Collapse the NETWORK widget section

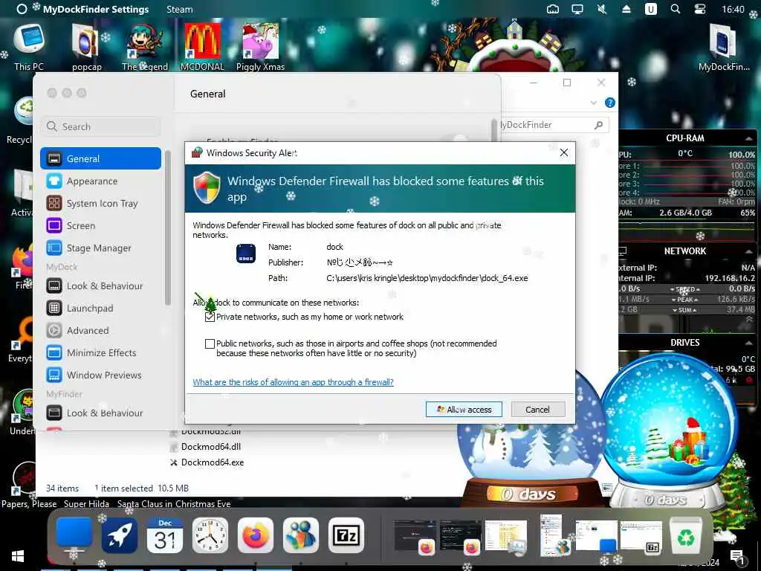click(748, 251)
